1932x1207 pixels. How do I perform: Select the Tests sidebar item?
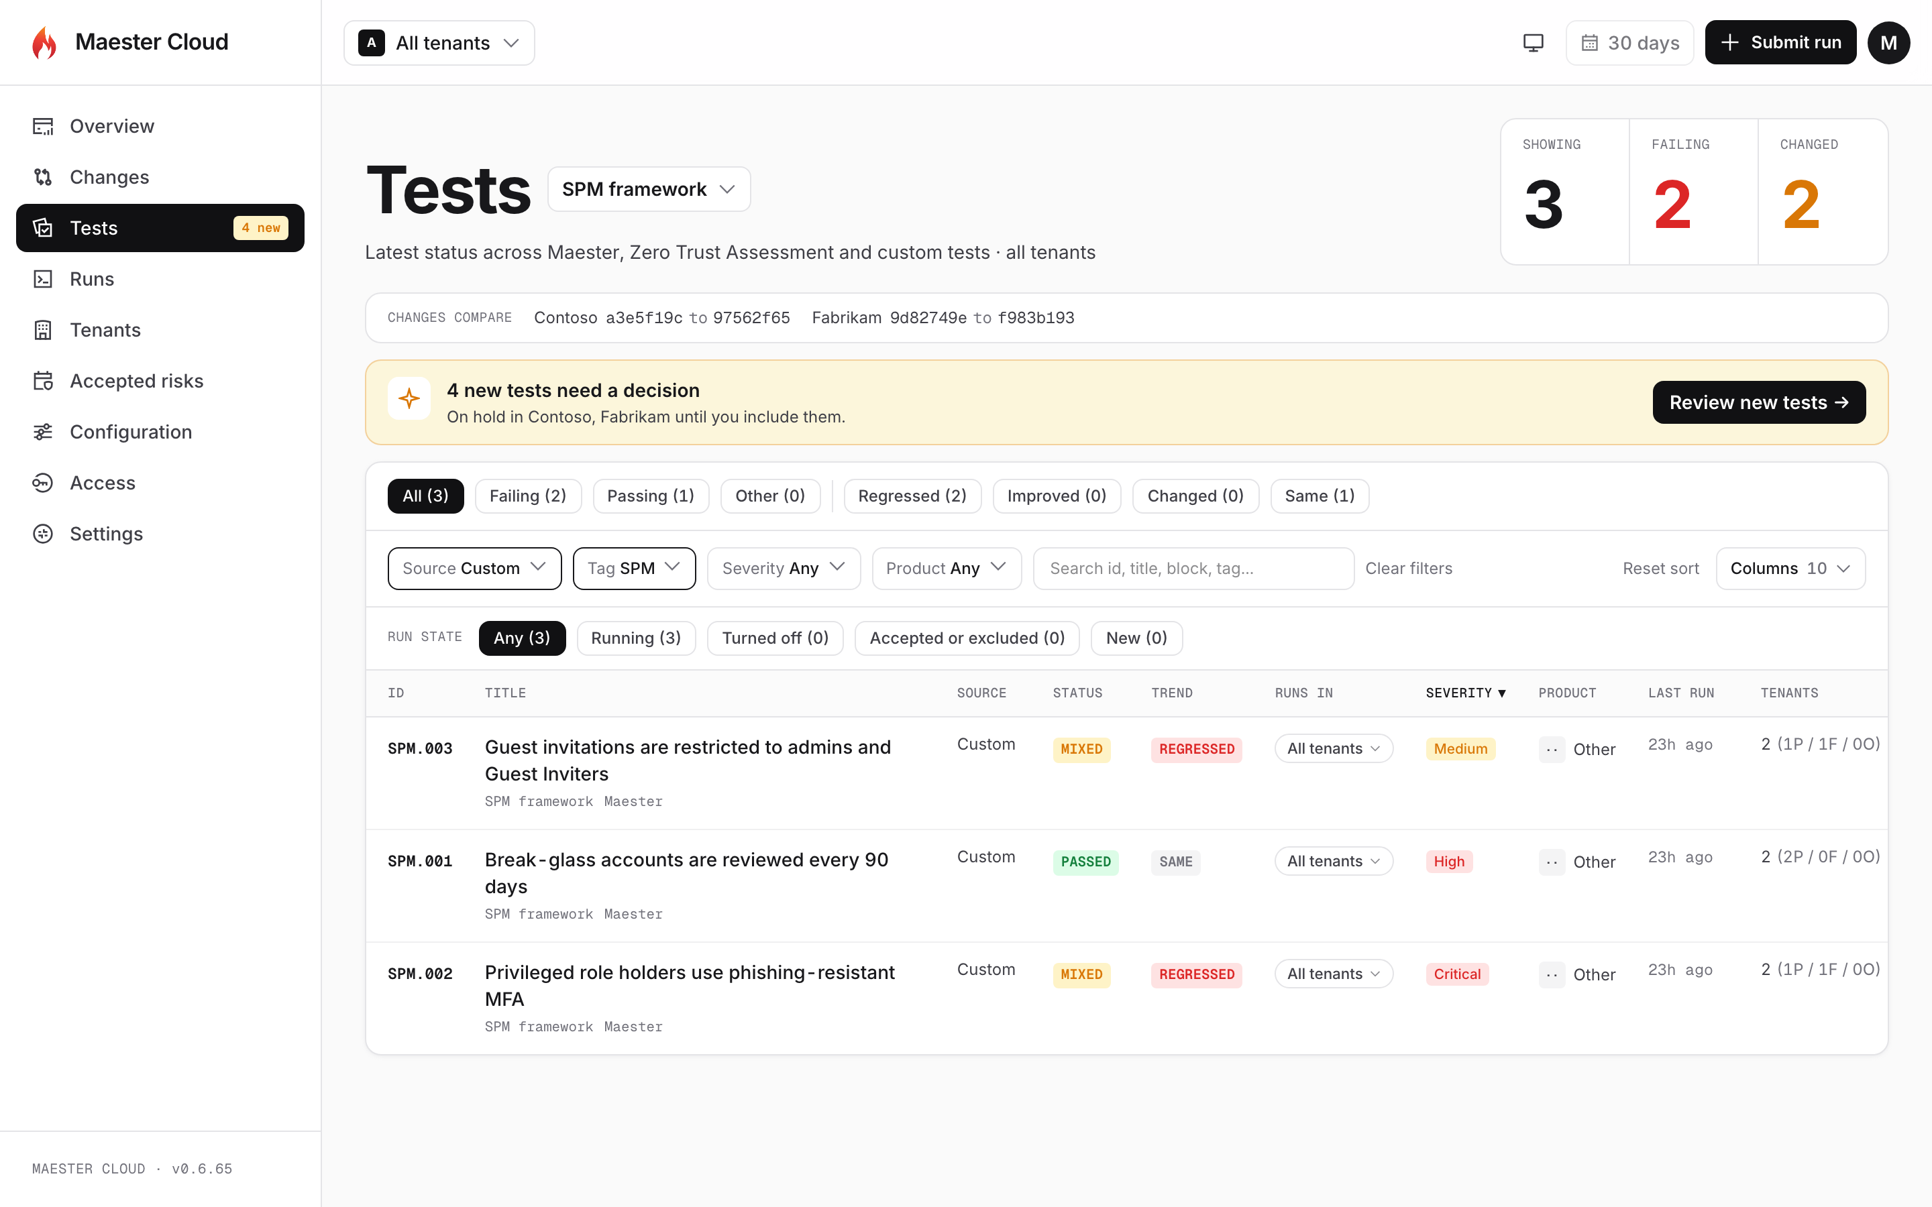[x=160, y=228]
